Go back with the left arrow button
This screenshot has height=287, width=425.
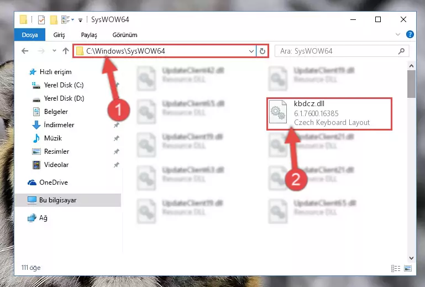click(25, 51)
